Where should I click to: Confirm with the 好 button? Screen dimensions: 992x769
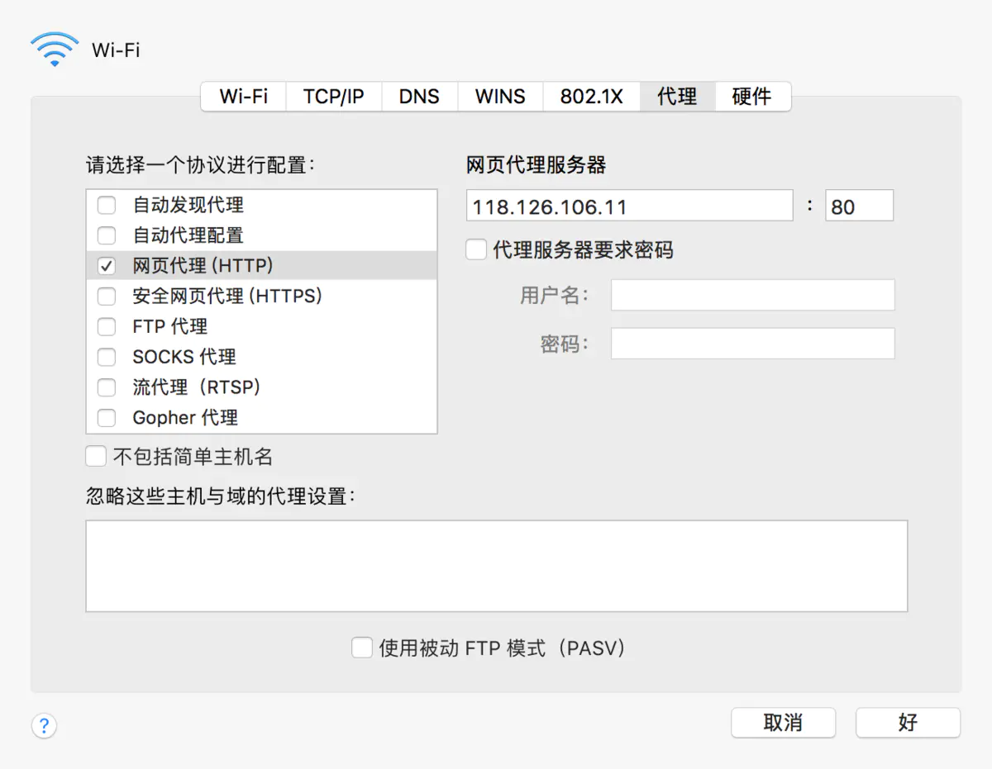[908, 723]
